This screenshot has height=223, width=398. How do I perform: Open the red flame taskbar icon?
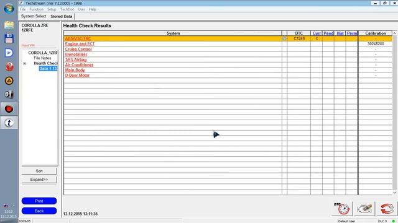pos(9,66)
